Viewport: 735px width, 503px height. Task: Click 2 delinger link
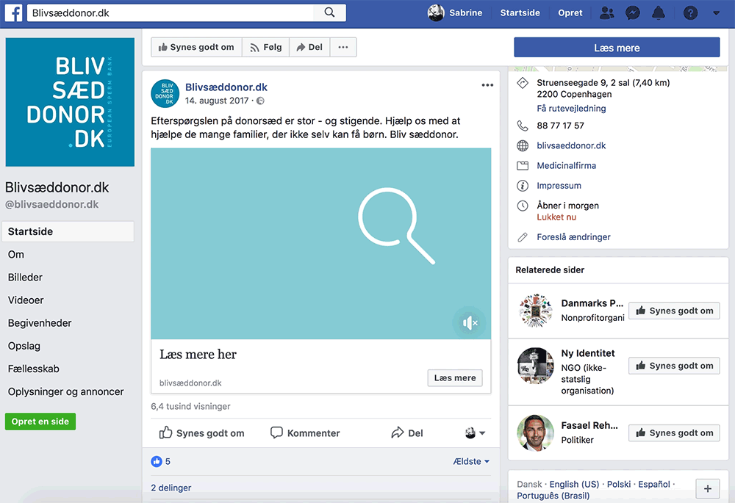click(171, 488)
